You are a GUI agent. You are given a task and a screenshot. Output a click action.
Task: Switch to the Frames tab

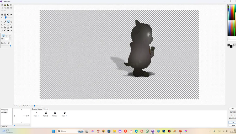click(46, 109)
